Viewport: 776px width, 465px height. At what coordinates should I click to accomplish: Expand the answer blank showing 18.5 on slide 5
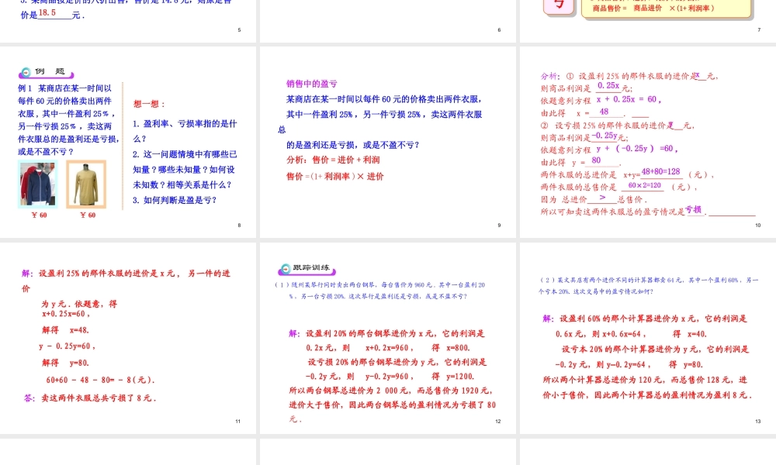point(47,13)
